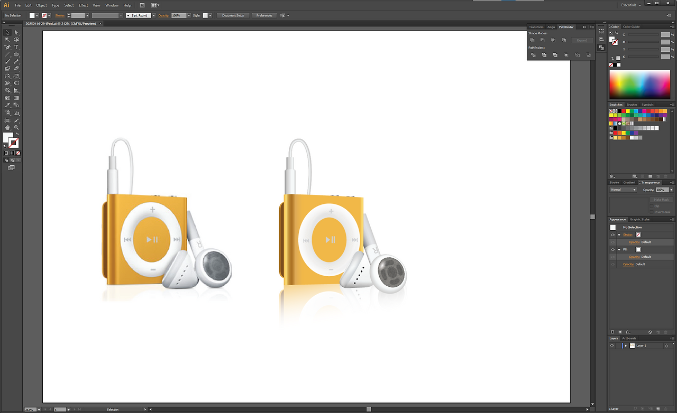The image size is (677, 413).
Task: Select the Gradient tool
Action: pos(16,98)
